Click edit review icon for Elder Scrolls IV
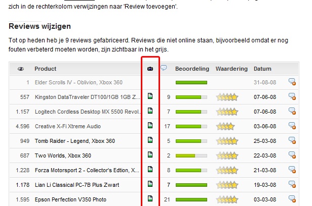Image resolution: width=312 pixels, height=206 pixels. pyautogui.click(x=292, y=82)
